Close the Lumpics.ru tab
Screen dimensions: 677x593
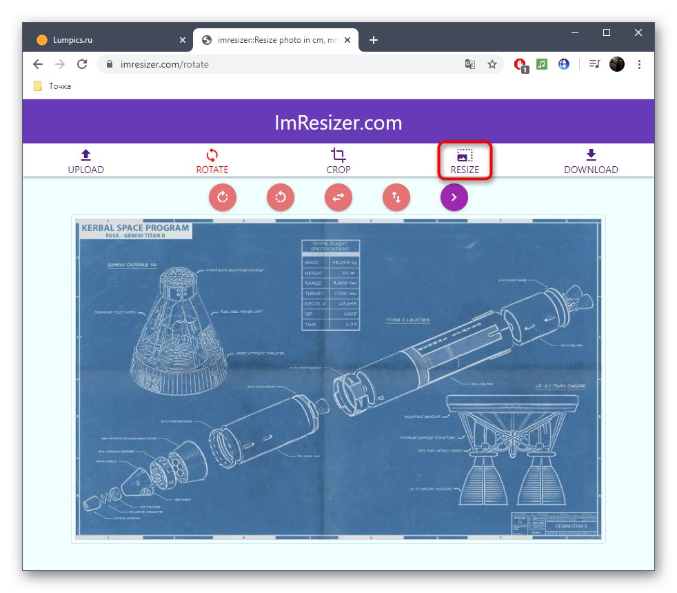tap(183, 40)
